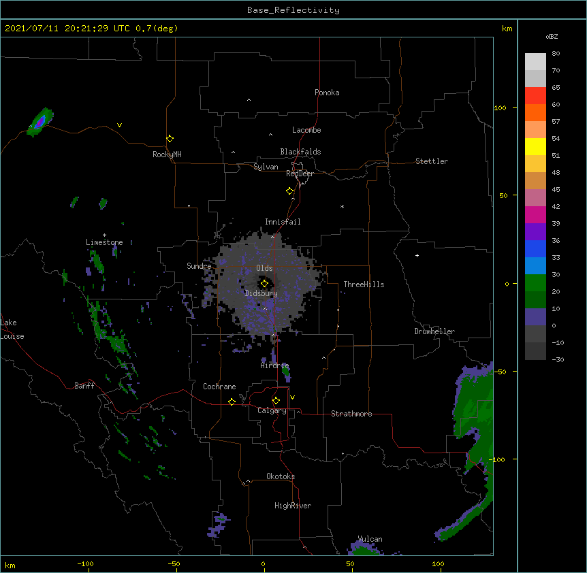Click the -50 tick on the right axis
Image resolution: width=587 pixels, height=573 pixels.
coord(501,372)
